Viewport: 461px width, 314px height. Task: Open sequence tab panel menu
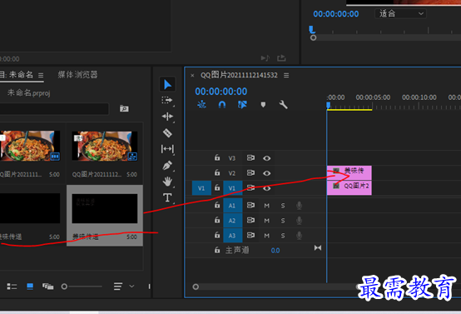pyautogui.click(x=286, y=75)
